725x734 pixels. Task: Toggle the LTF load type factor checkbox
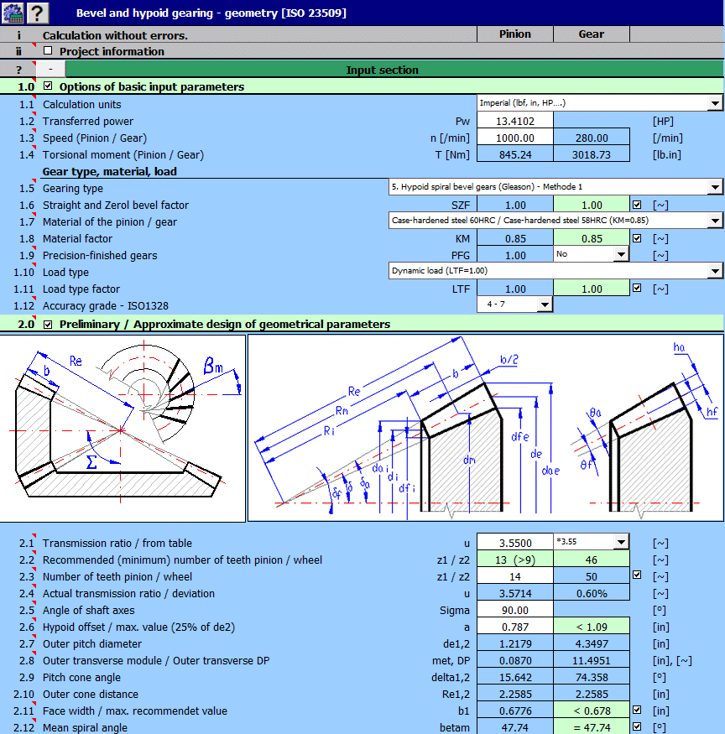(638, 288)
